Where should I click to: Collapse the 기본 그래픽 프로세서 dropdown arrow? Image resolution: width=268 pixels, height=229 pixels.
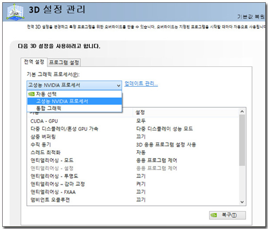(118, 85)
